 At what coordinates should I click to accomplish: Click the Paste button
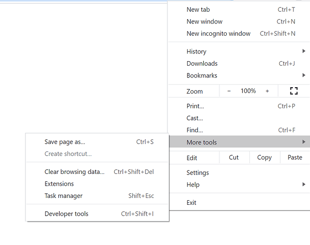coord(295,157)
